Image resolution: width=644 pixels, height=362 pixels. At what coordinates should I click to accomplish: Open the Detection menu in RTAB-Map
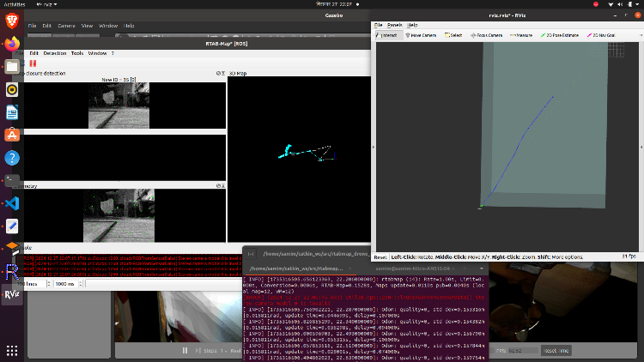(55, 53)
